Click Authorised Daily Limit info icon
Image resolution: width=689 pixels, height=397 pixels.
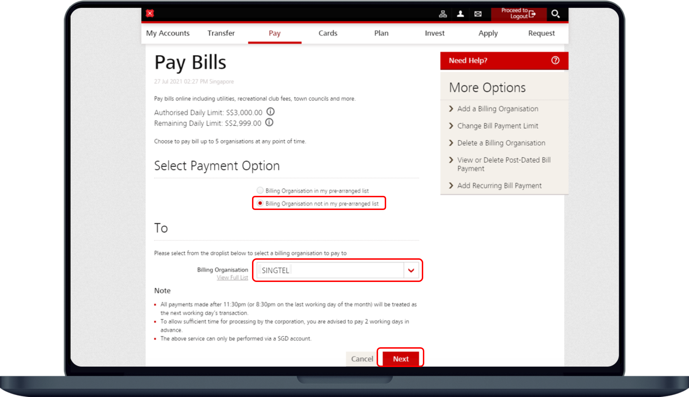[270, 112]
